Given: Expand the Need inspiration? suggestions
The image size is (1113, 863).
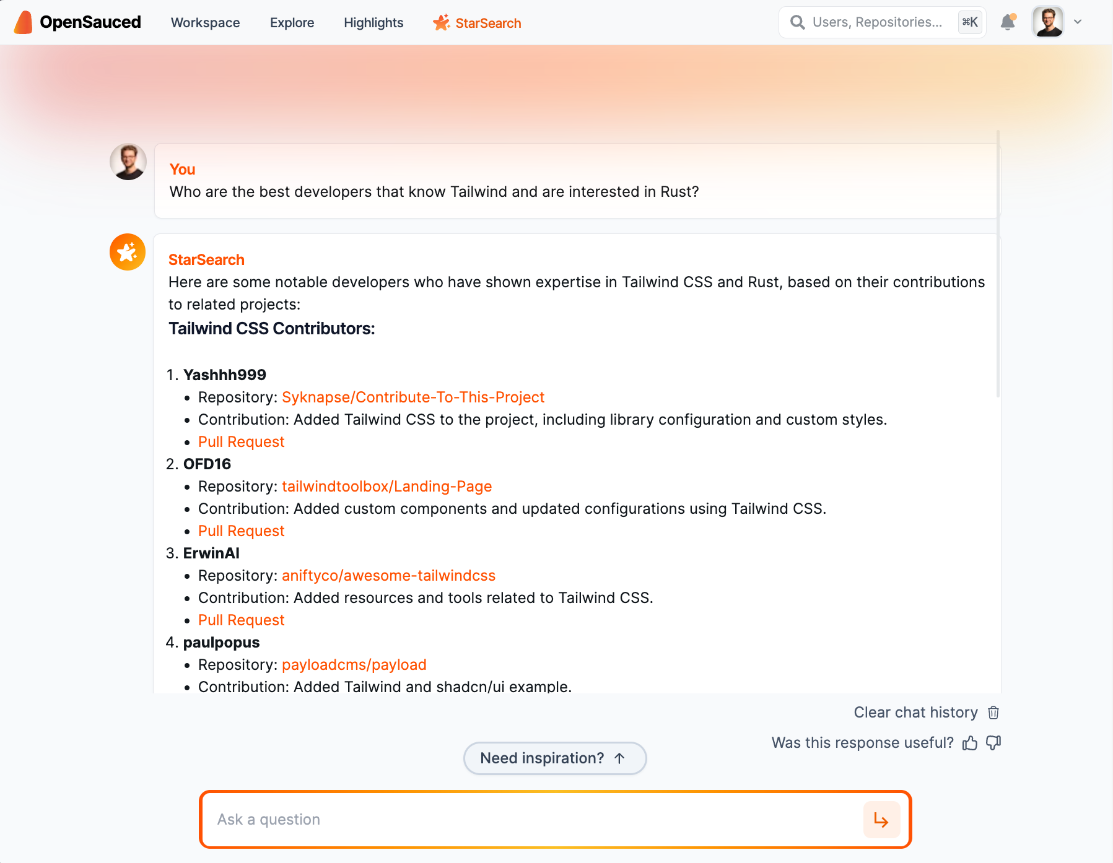Looking at the screenshot, I should click(554, 758).
